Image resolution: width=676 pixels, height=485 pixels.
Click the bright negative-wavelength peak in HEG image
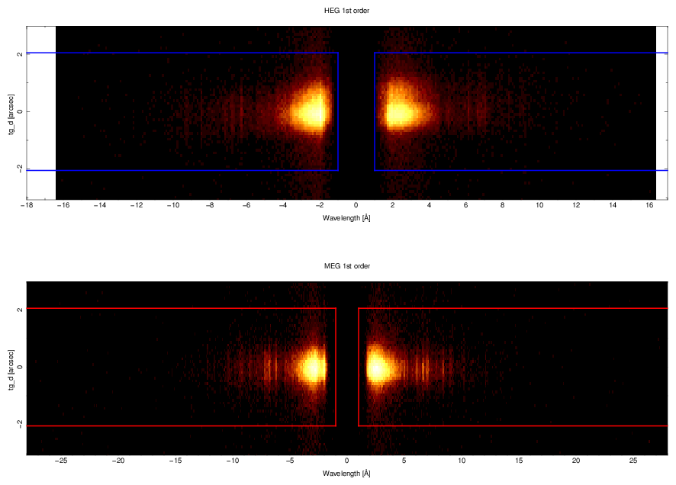coord(310,113)
